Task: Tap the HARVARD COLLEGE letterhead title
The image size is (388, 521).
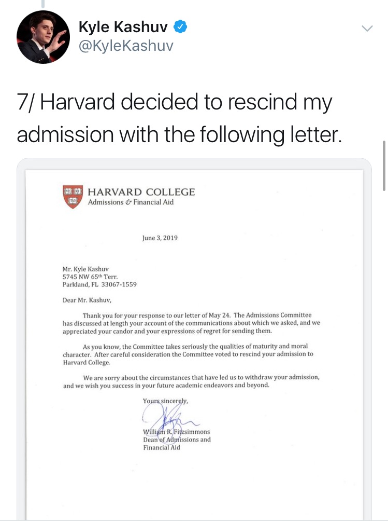Action: 141,191
